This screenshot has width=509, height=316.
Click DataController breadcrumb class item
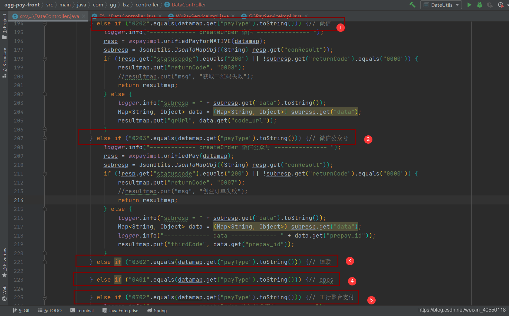[x=185, y=5]
